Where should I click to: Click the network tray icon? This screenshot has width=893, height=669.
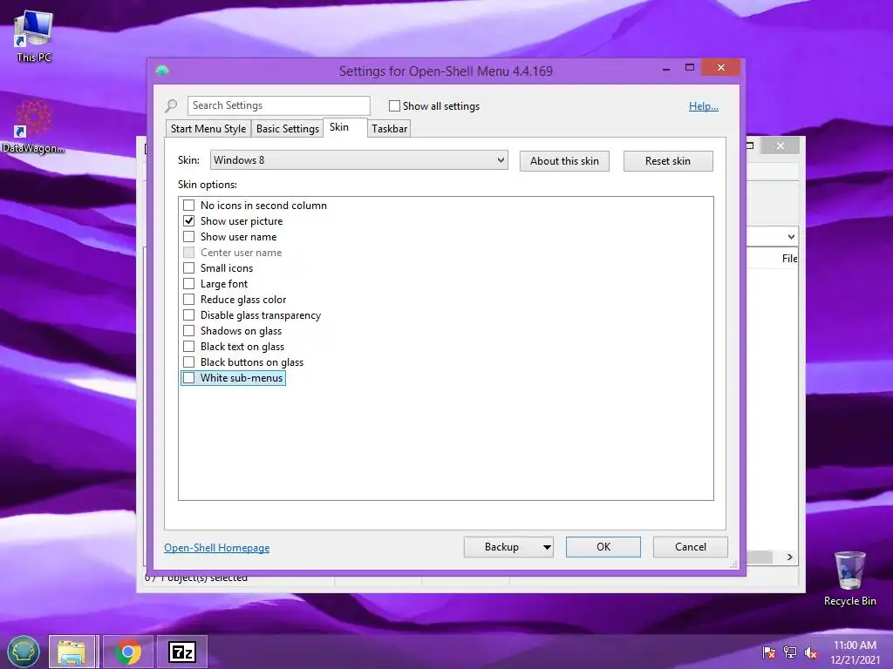790,652
